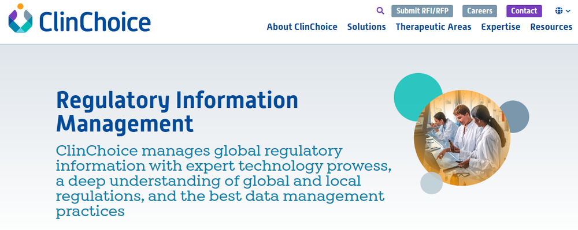Open the Therapeutic Areas menu
Image resolution: width=578 pixels, height=230 pixels.
tap(433, 27)
